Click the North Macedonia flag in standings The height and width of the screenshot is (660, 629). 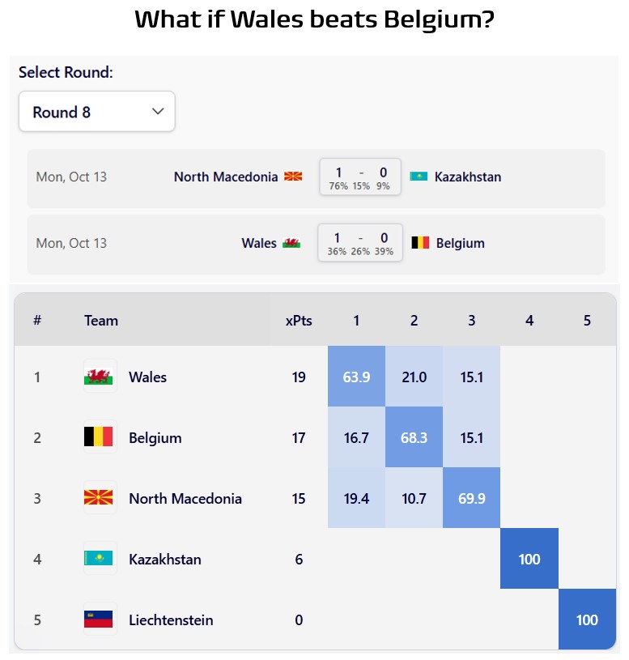pyautogui.click(x=99, y=499)
